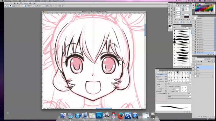Viewport: 216px width, 121px height.
Task: Toggle the Brush panel from options bar
Action: pos(14,6)
